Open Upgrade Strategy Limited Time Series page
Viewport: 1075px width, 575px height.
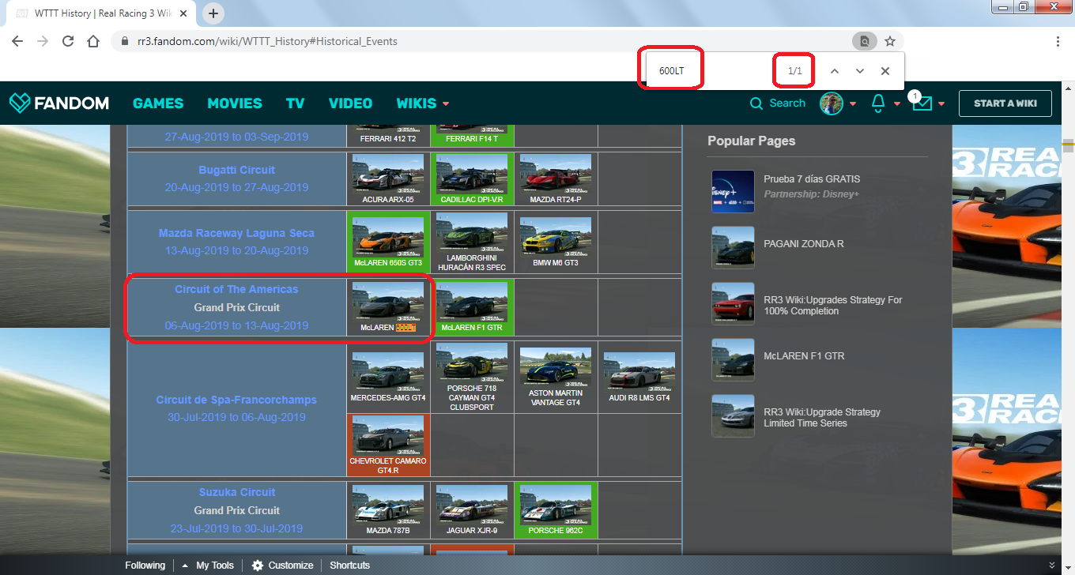(822, 417)
